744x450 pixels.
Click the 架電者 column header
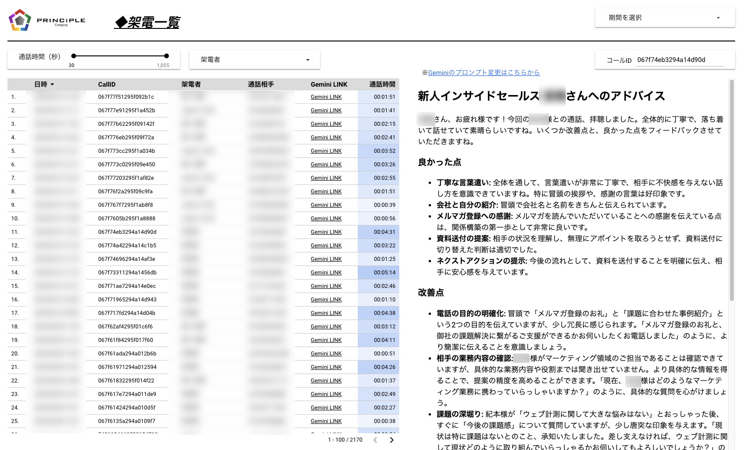[x=191, y=84]
